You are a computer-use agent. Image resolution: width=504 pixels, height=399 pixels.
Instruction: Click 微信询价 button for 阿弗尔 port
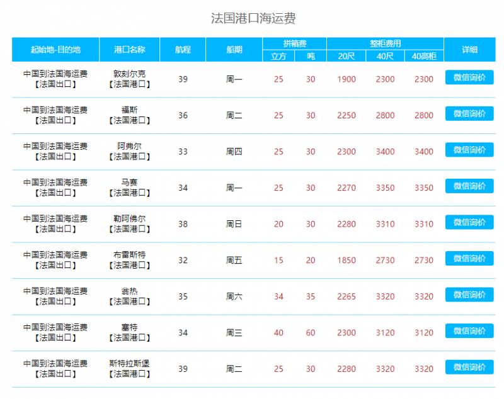(x=470, y=152)
